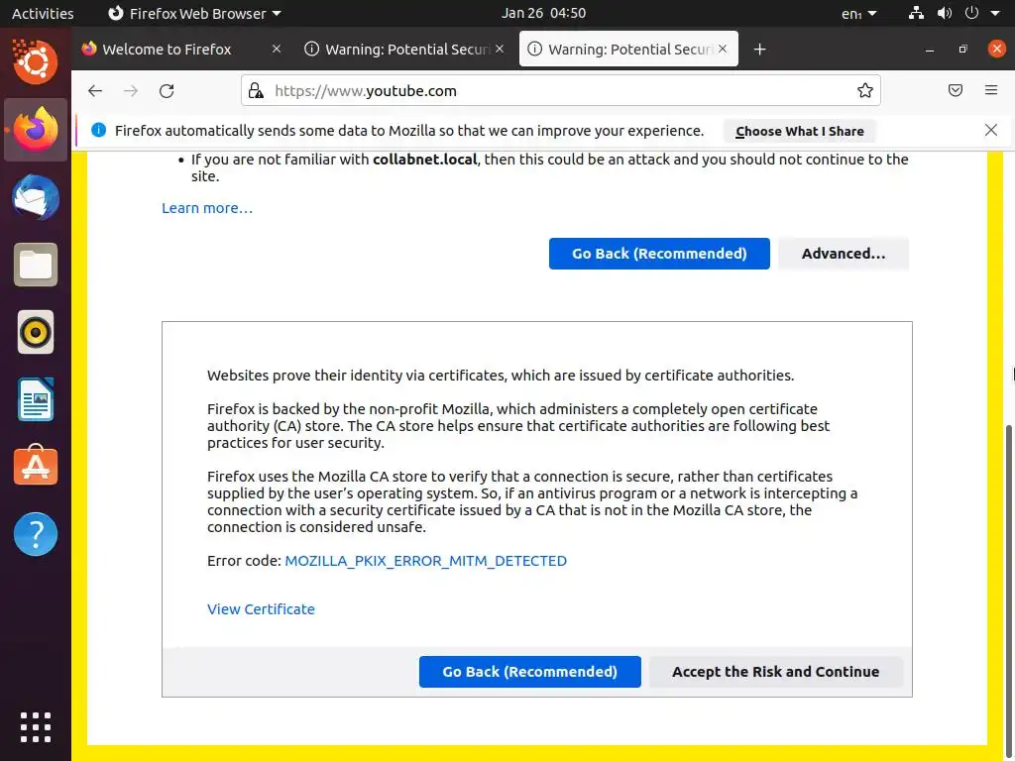Open the Help icon in the dock
This screenshot has width=1015, height=761.
pyautogui.click(x=36, y=534)
